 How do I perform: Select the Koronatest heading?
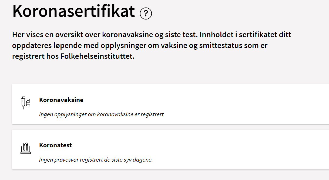tap(55, 145)
